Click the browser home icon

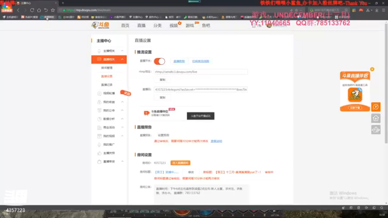coord(39,10)
